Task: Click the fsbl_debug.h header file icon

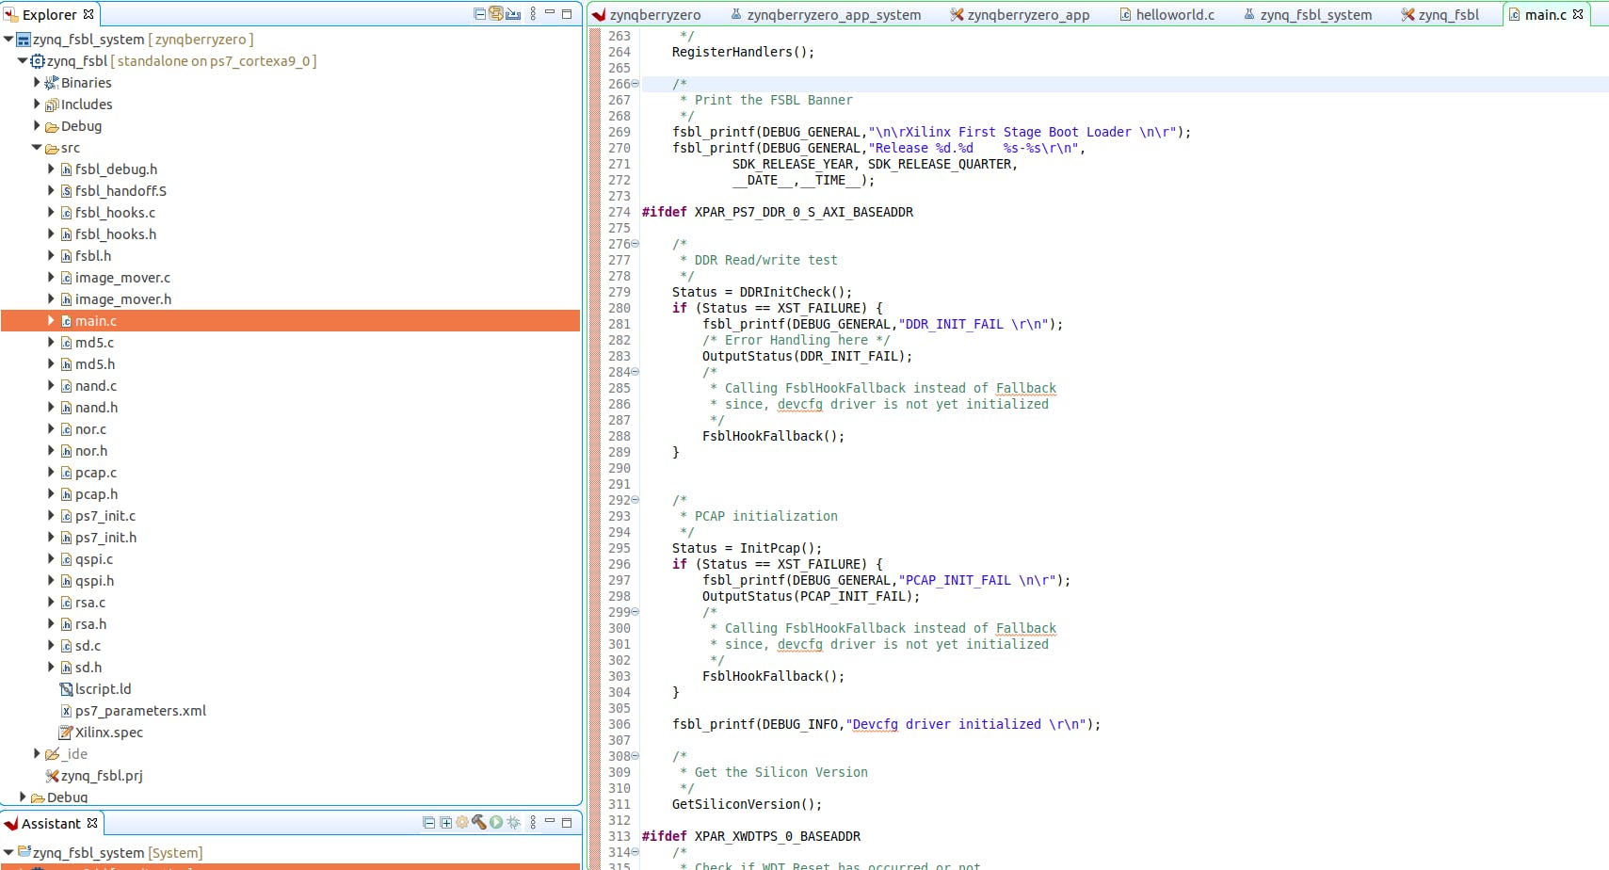Action: tap(66, 169)
